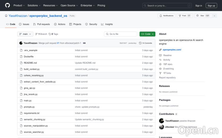Click the file icon next to .env_example
The height and width of the screenshot is (138, 222).
[x=21, y=50]
